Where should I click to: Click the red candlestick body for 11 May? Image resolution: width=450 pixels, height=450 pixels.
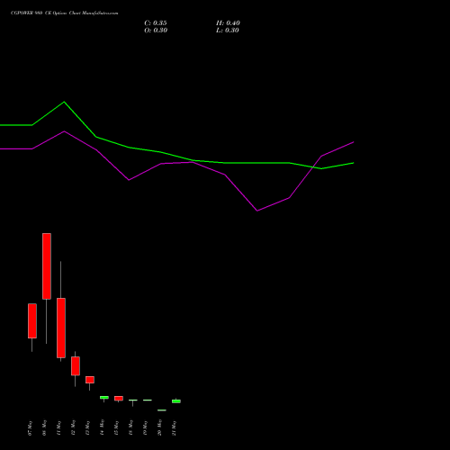pos(61,328)
